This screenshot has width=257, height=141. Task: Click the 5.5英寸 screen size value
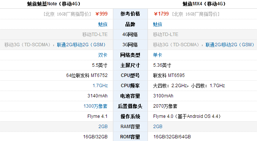[100, 65]
